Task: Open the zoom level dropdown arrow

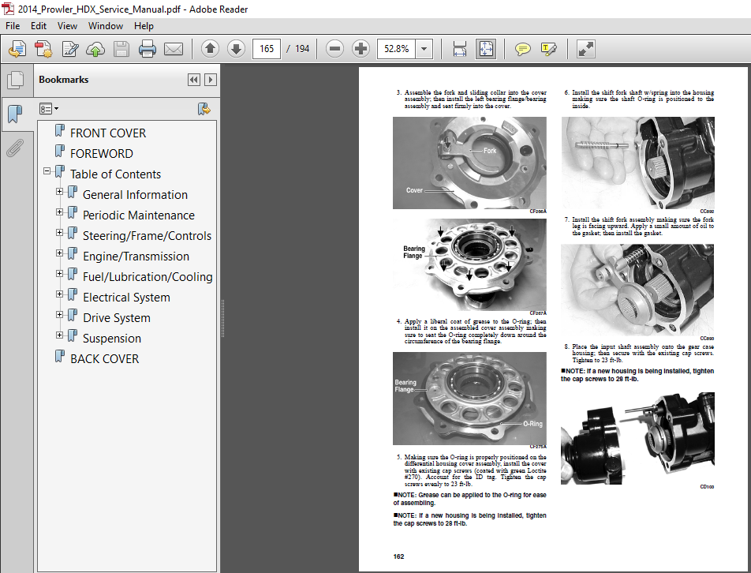Action: 424,49
